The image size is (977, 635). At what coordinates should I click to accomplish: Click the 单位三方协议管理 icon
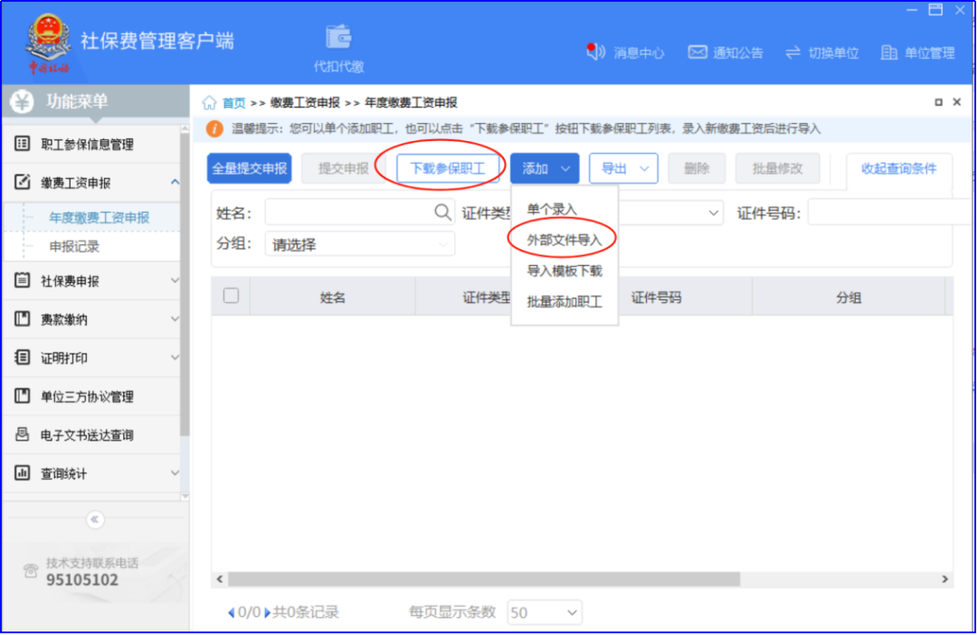[22, 395]
